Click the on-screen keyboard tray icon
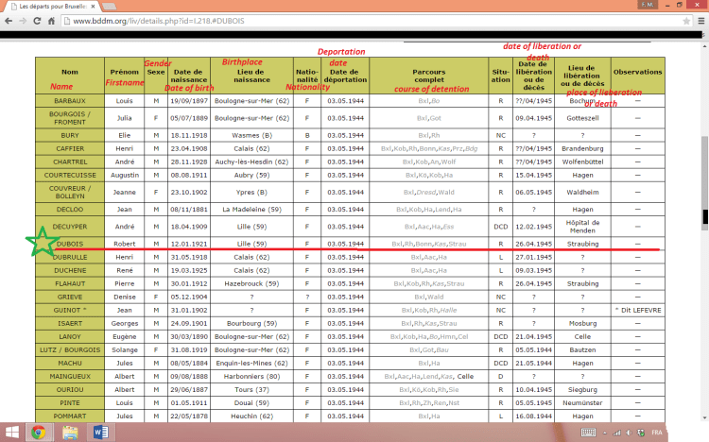This screenshot has height=442, width=709. [588, 433]
